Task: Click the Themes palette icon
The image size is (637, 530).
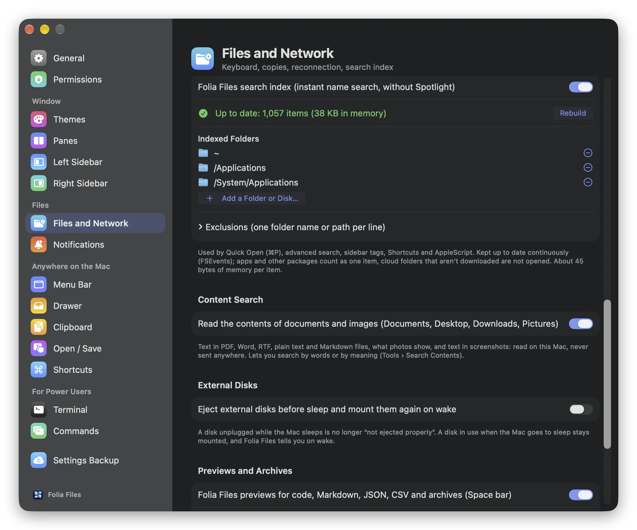Action: point(39,120)
